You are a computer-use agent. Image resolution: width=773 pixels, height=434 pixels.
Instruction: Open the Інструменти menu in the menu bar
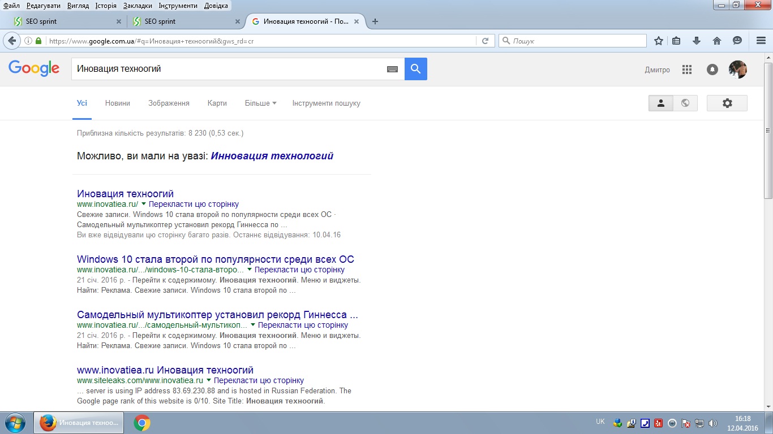[178, 6]
